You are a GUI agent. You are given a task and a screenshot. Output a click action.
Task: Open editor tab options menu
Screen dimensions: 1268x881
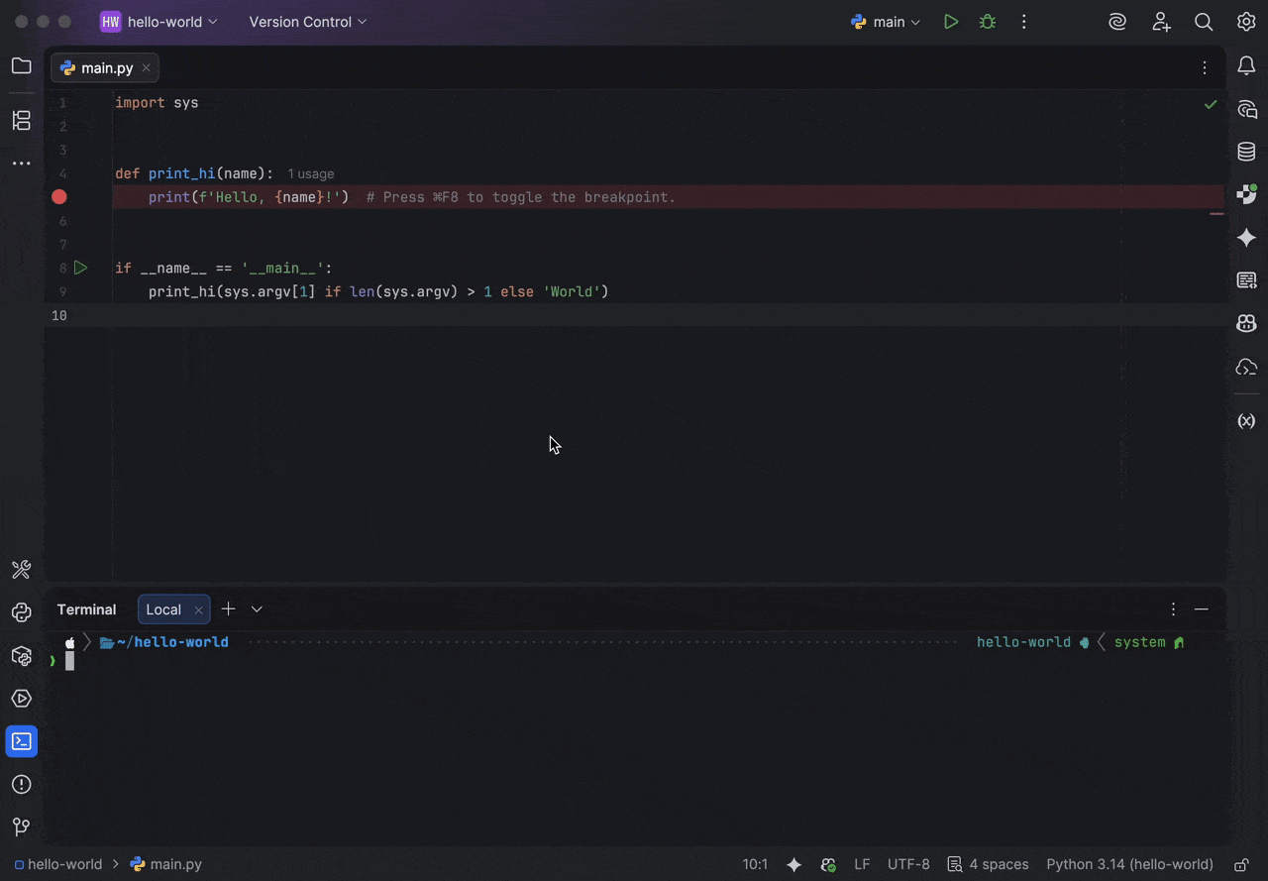click(x=1205, y=68)
